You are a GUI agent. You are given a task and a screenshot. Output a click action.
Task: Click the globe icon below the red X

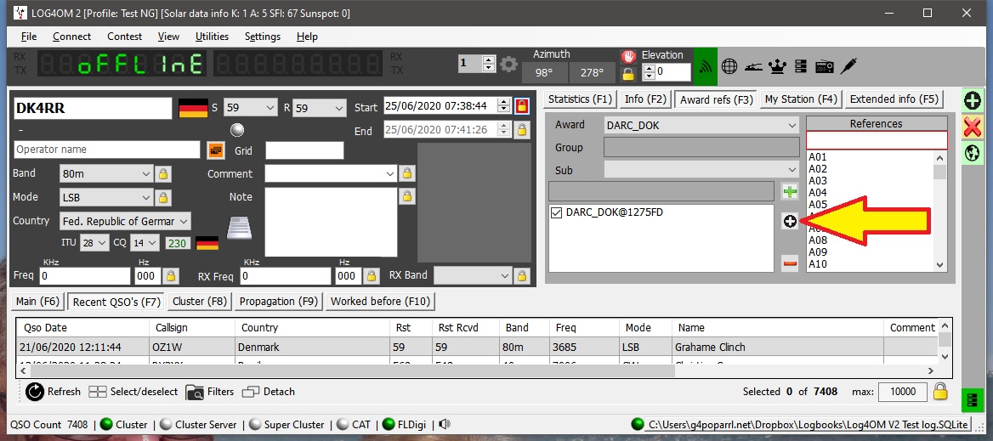coord(973,153)
